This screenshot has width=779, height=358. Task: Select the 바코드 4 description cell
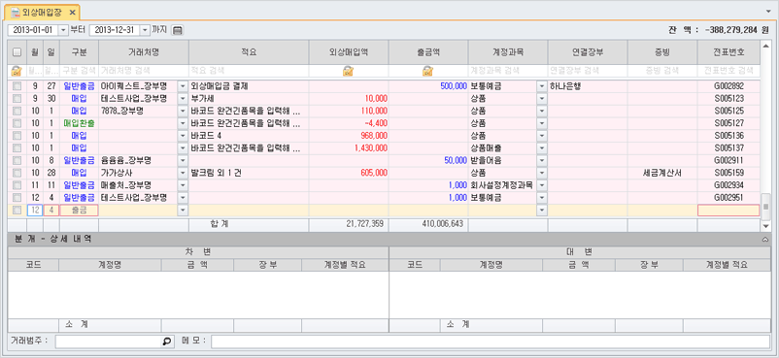[x=249, y=136]
